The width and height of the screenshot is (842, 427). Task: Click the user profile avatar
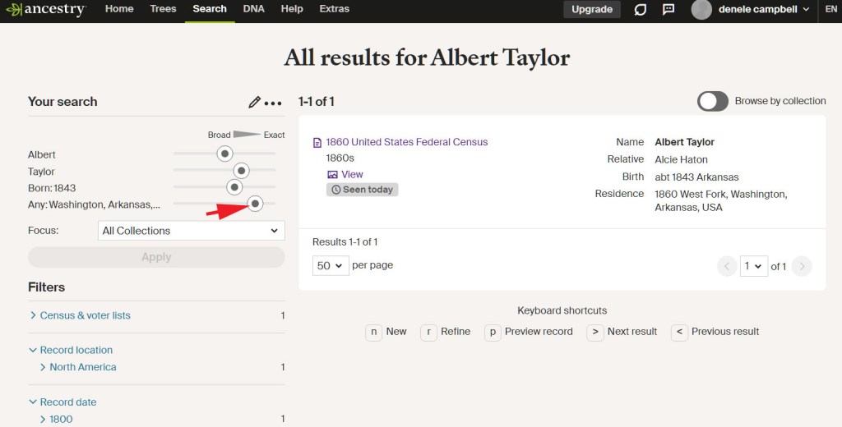(701, 10)
